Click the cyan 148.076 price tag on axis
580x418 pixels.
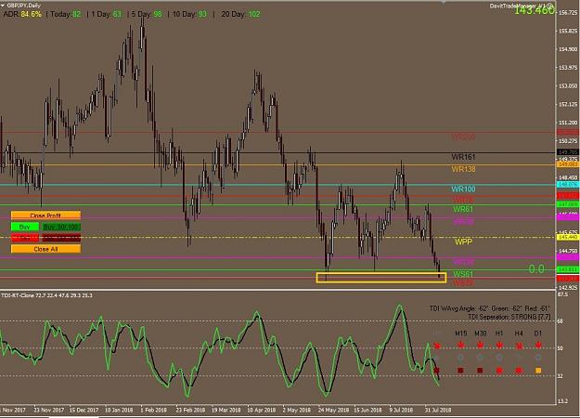pos(568,184)
